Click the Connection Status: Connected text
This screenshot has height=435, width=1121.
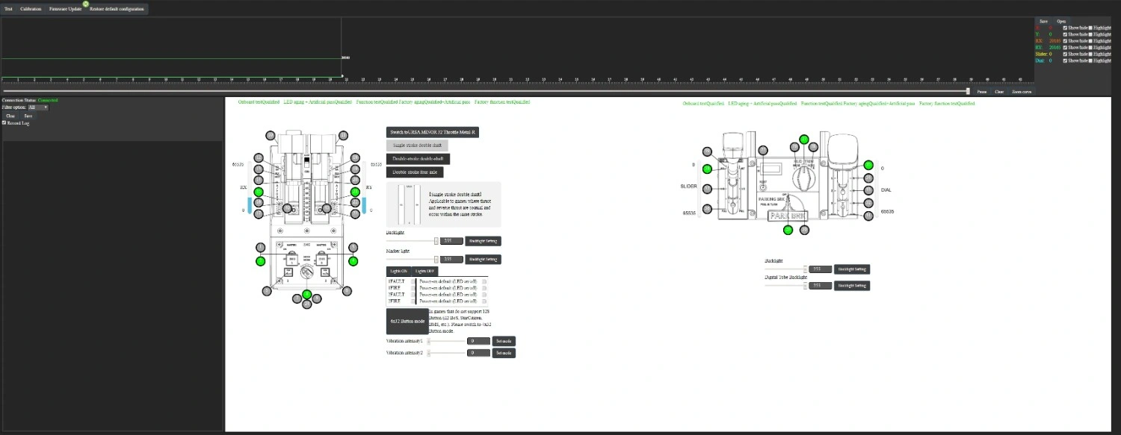pyautogui.click(x=30, y=100)
